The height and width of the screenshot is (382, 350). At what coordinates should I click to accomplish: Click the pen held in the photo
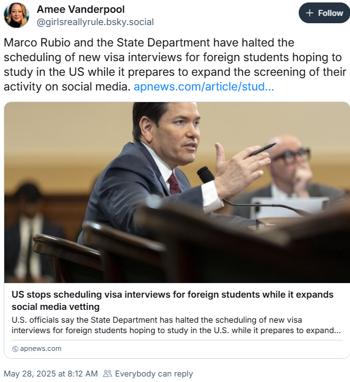point(262,150)
